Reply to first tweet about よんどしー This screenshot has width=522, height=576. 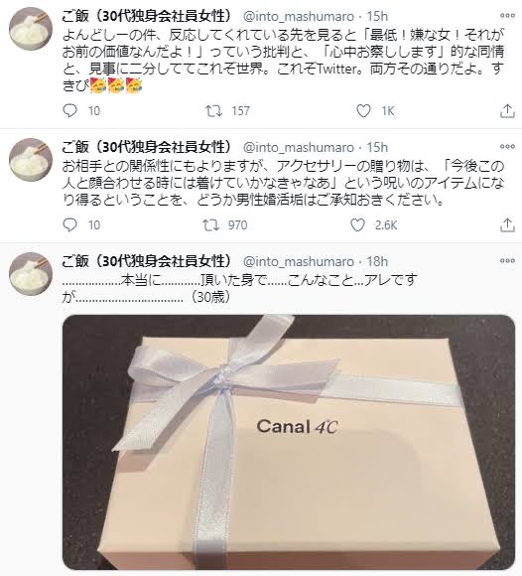point(69,110)
